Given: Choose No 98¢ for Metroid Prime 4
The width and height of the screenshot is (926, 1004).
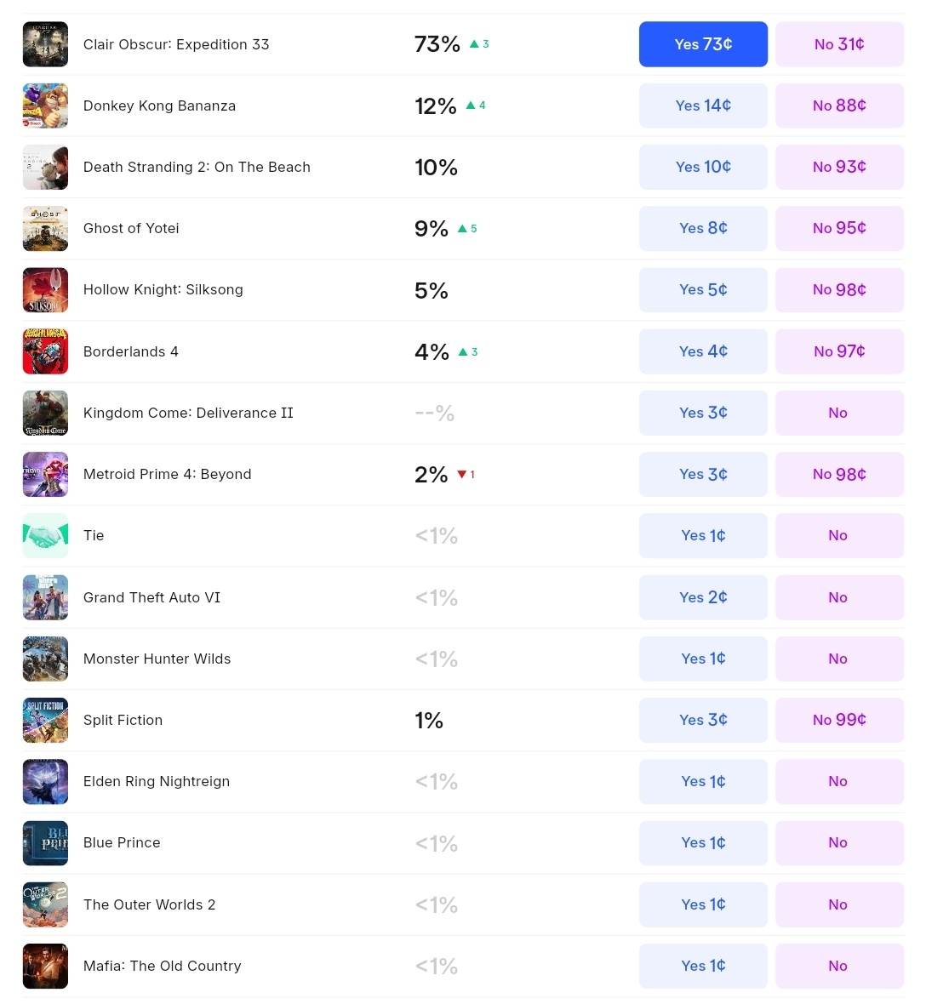Looking at the screenshot, I should [x=839, y=475].
